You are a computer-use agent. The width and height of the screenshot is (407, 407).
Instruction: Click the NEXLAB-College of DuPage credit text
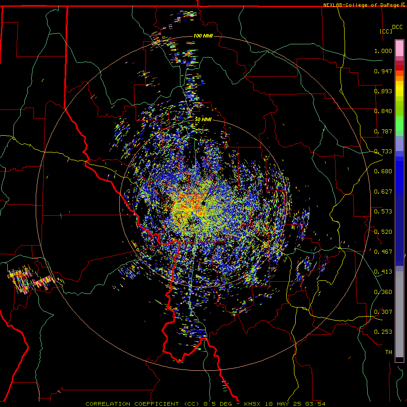[x=362, y=5]
